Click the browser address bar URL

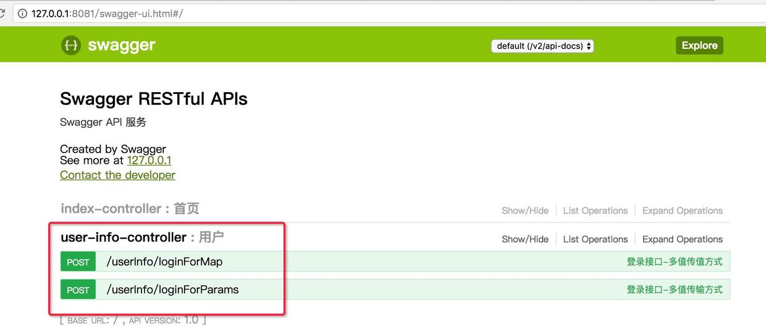click(107, 14)
